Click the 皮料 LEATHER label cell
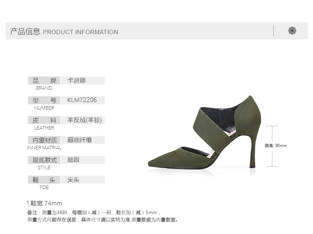 point(44,123)
